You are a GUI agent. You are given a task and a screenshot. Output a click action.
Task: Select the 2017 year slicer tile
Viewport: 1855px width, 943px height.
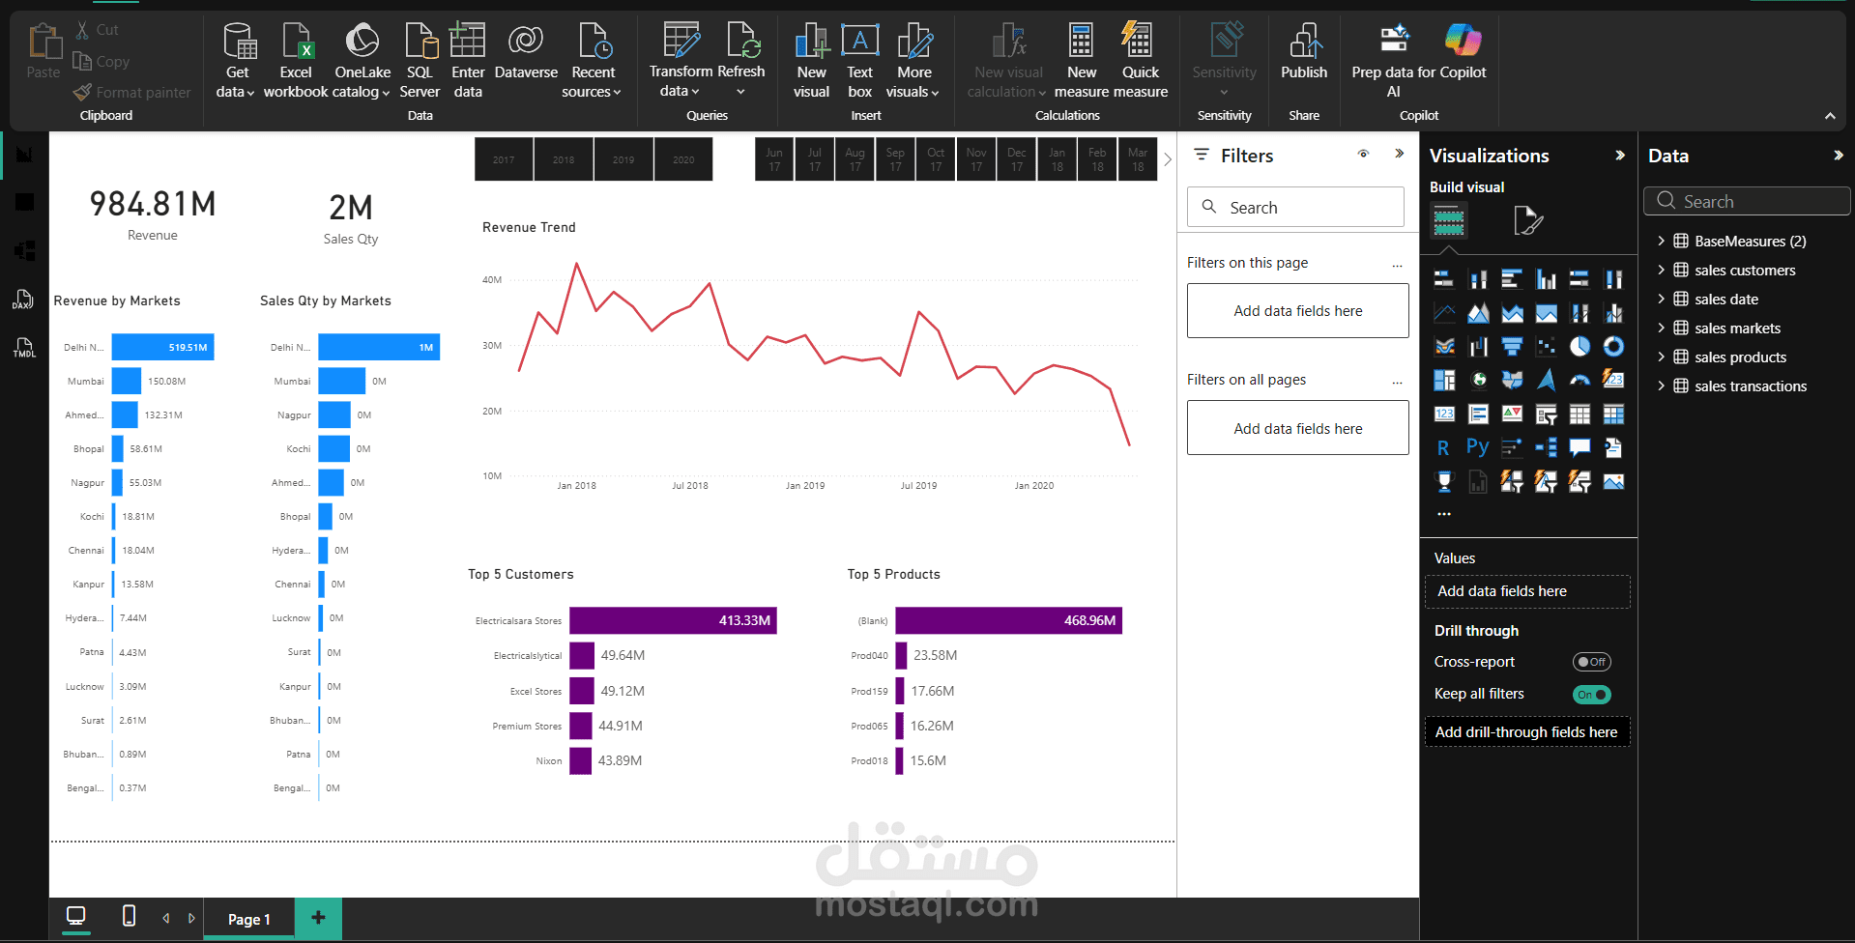(x=504, y=159)
